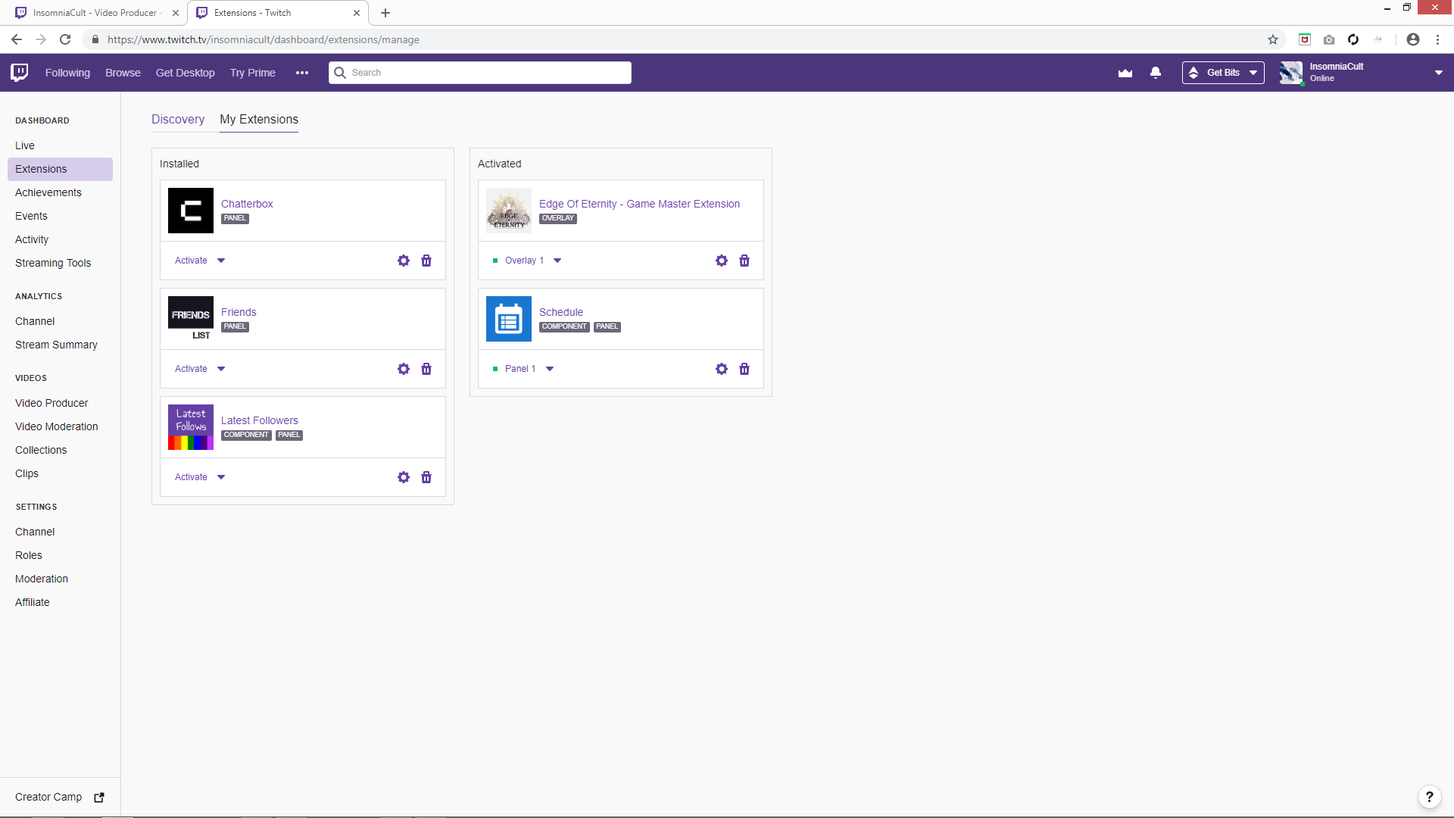Image resolution: width=1454 pixels, height=818 pixels.
Task: Select the My Extensions tab
Action: point(259,119)
